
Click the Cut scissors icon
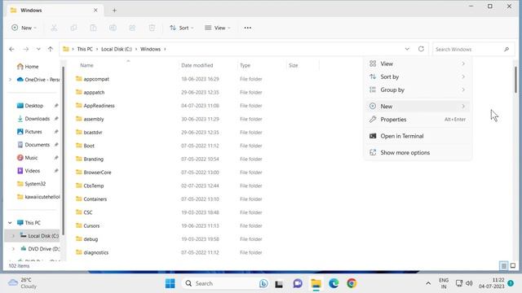[x=54, y=28]
